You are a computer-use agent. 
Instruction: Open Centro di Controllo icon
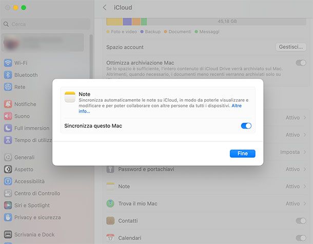pyautogui.click(x=8, y=193)
